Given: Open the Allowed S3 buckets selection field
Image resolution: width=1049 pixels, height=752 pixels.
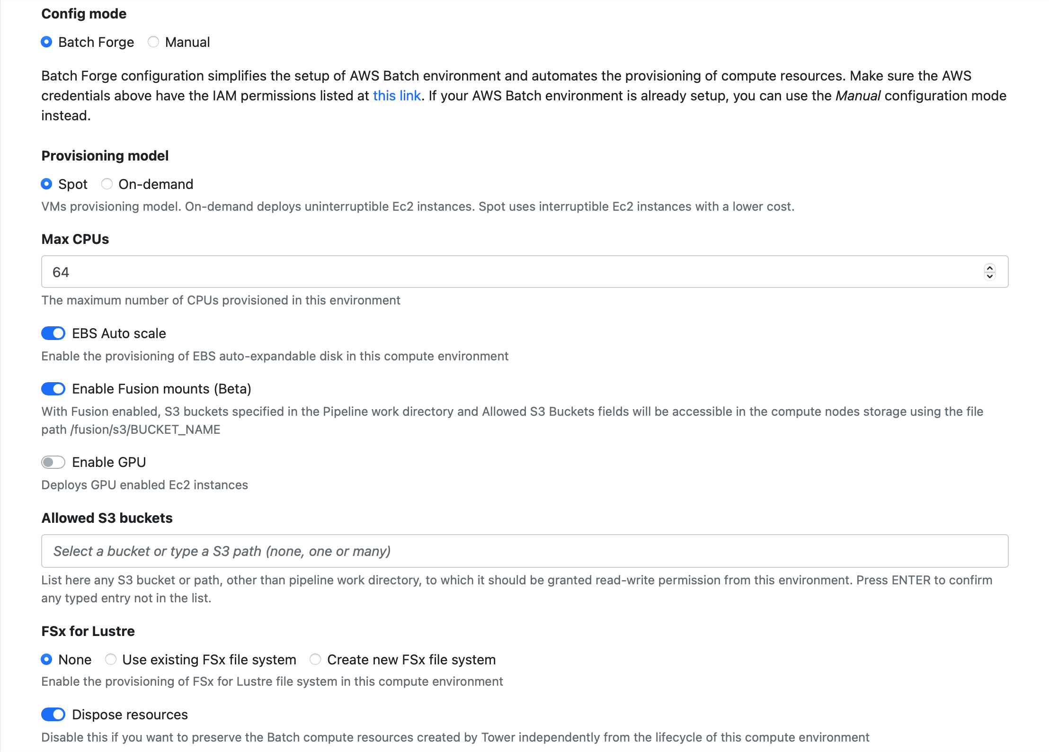Looking at the screenshot, I should coord(524,551).
